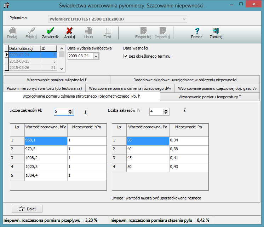Viewport: 264px width, 227px height.
Task: Increase Liczba zakresów h with the up arrow
Action: (166, 110)
